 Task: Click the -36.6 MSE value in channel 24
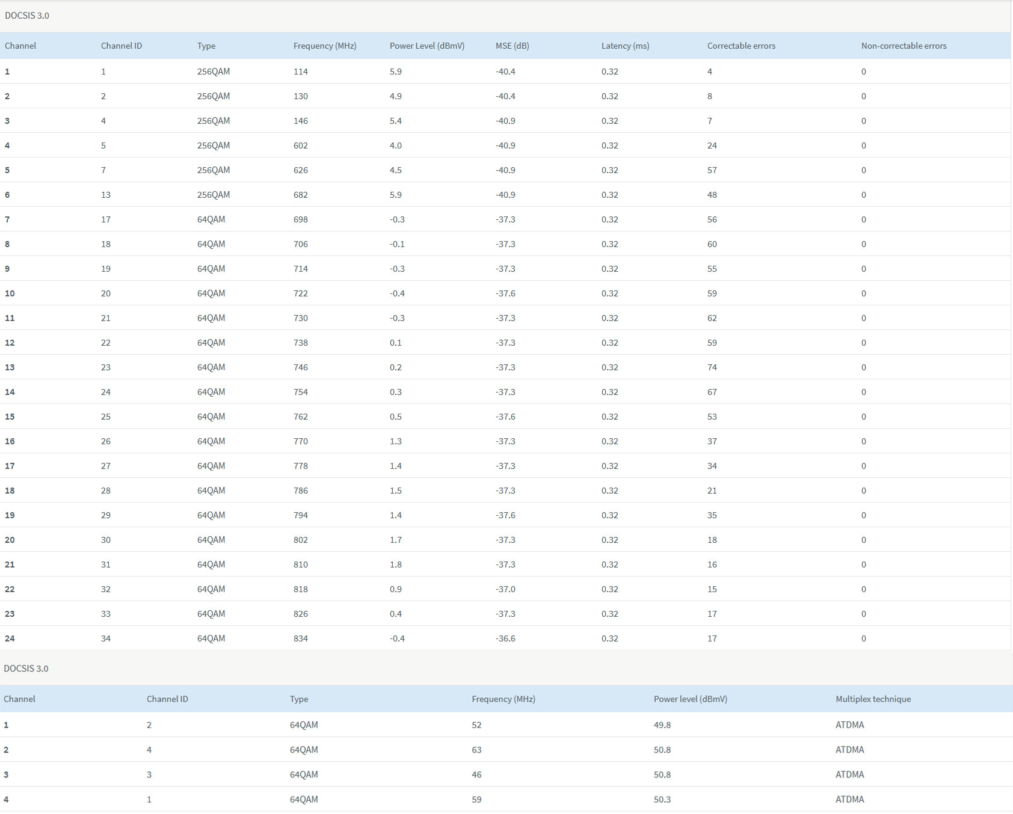click(505, 638)
